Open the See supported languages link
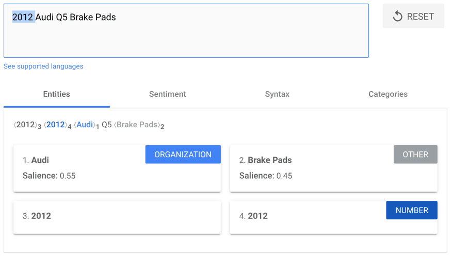This screenshot has height=257, width=451. [x=43, y=66]
